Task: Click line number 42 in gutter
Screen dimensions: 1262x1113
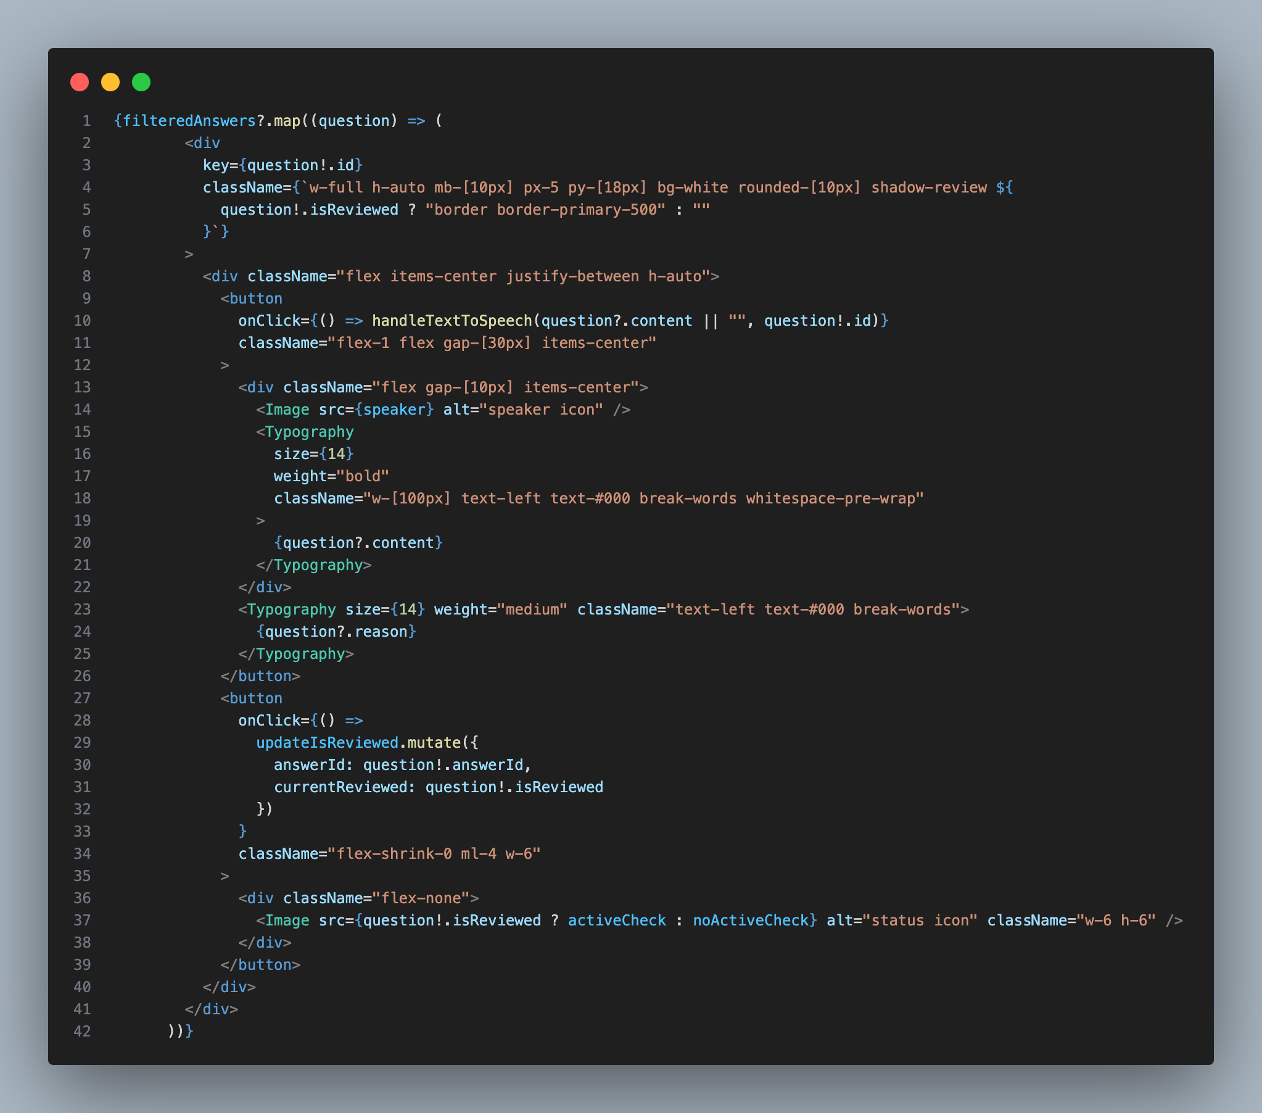Action: click(82, 1031)
